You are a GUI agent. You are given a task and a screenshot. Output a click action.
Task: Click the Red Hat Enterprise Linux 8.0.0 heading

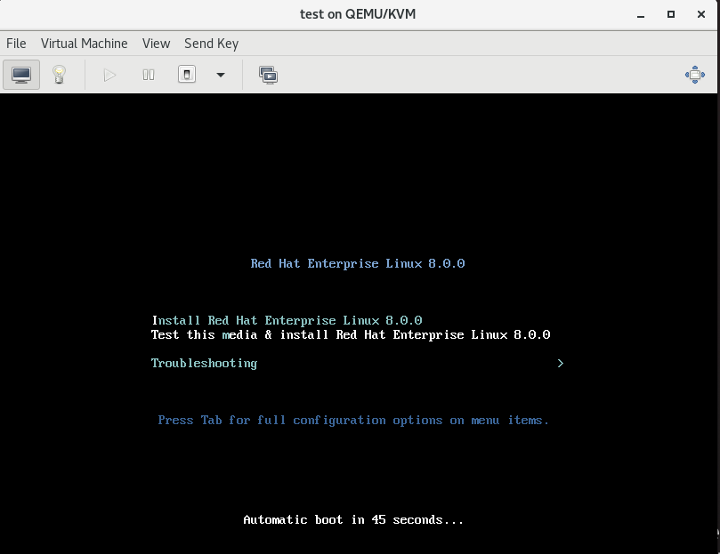(x=358, y=263)
